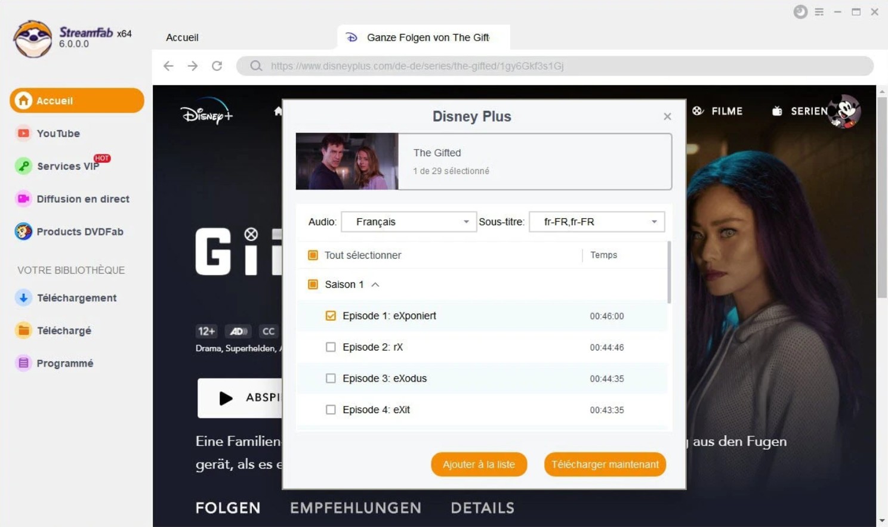Click the Mickey Mouse profile avatar
The height and width of the screenshot is (527, 888).
coord(844,111)
